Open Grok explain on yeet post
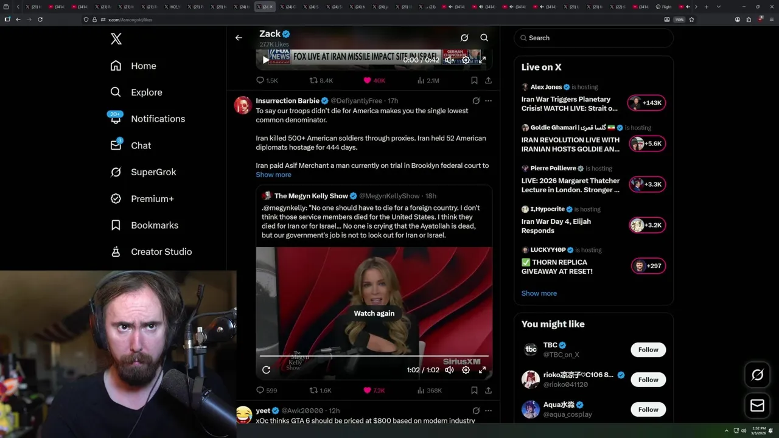The image size is (779, 438). pyautogui.click(x=476, y=411)
